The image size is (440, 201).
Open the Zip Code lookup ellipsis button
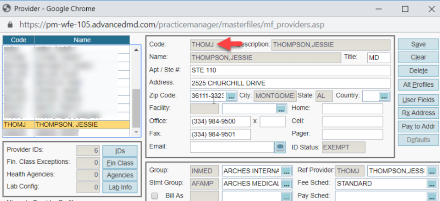(x=232, y=96)
